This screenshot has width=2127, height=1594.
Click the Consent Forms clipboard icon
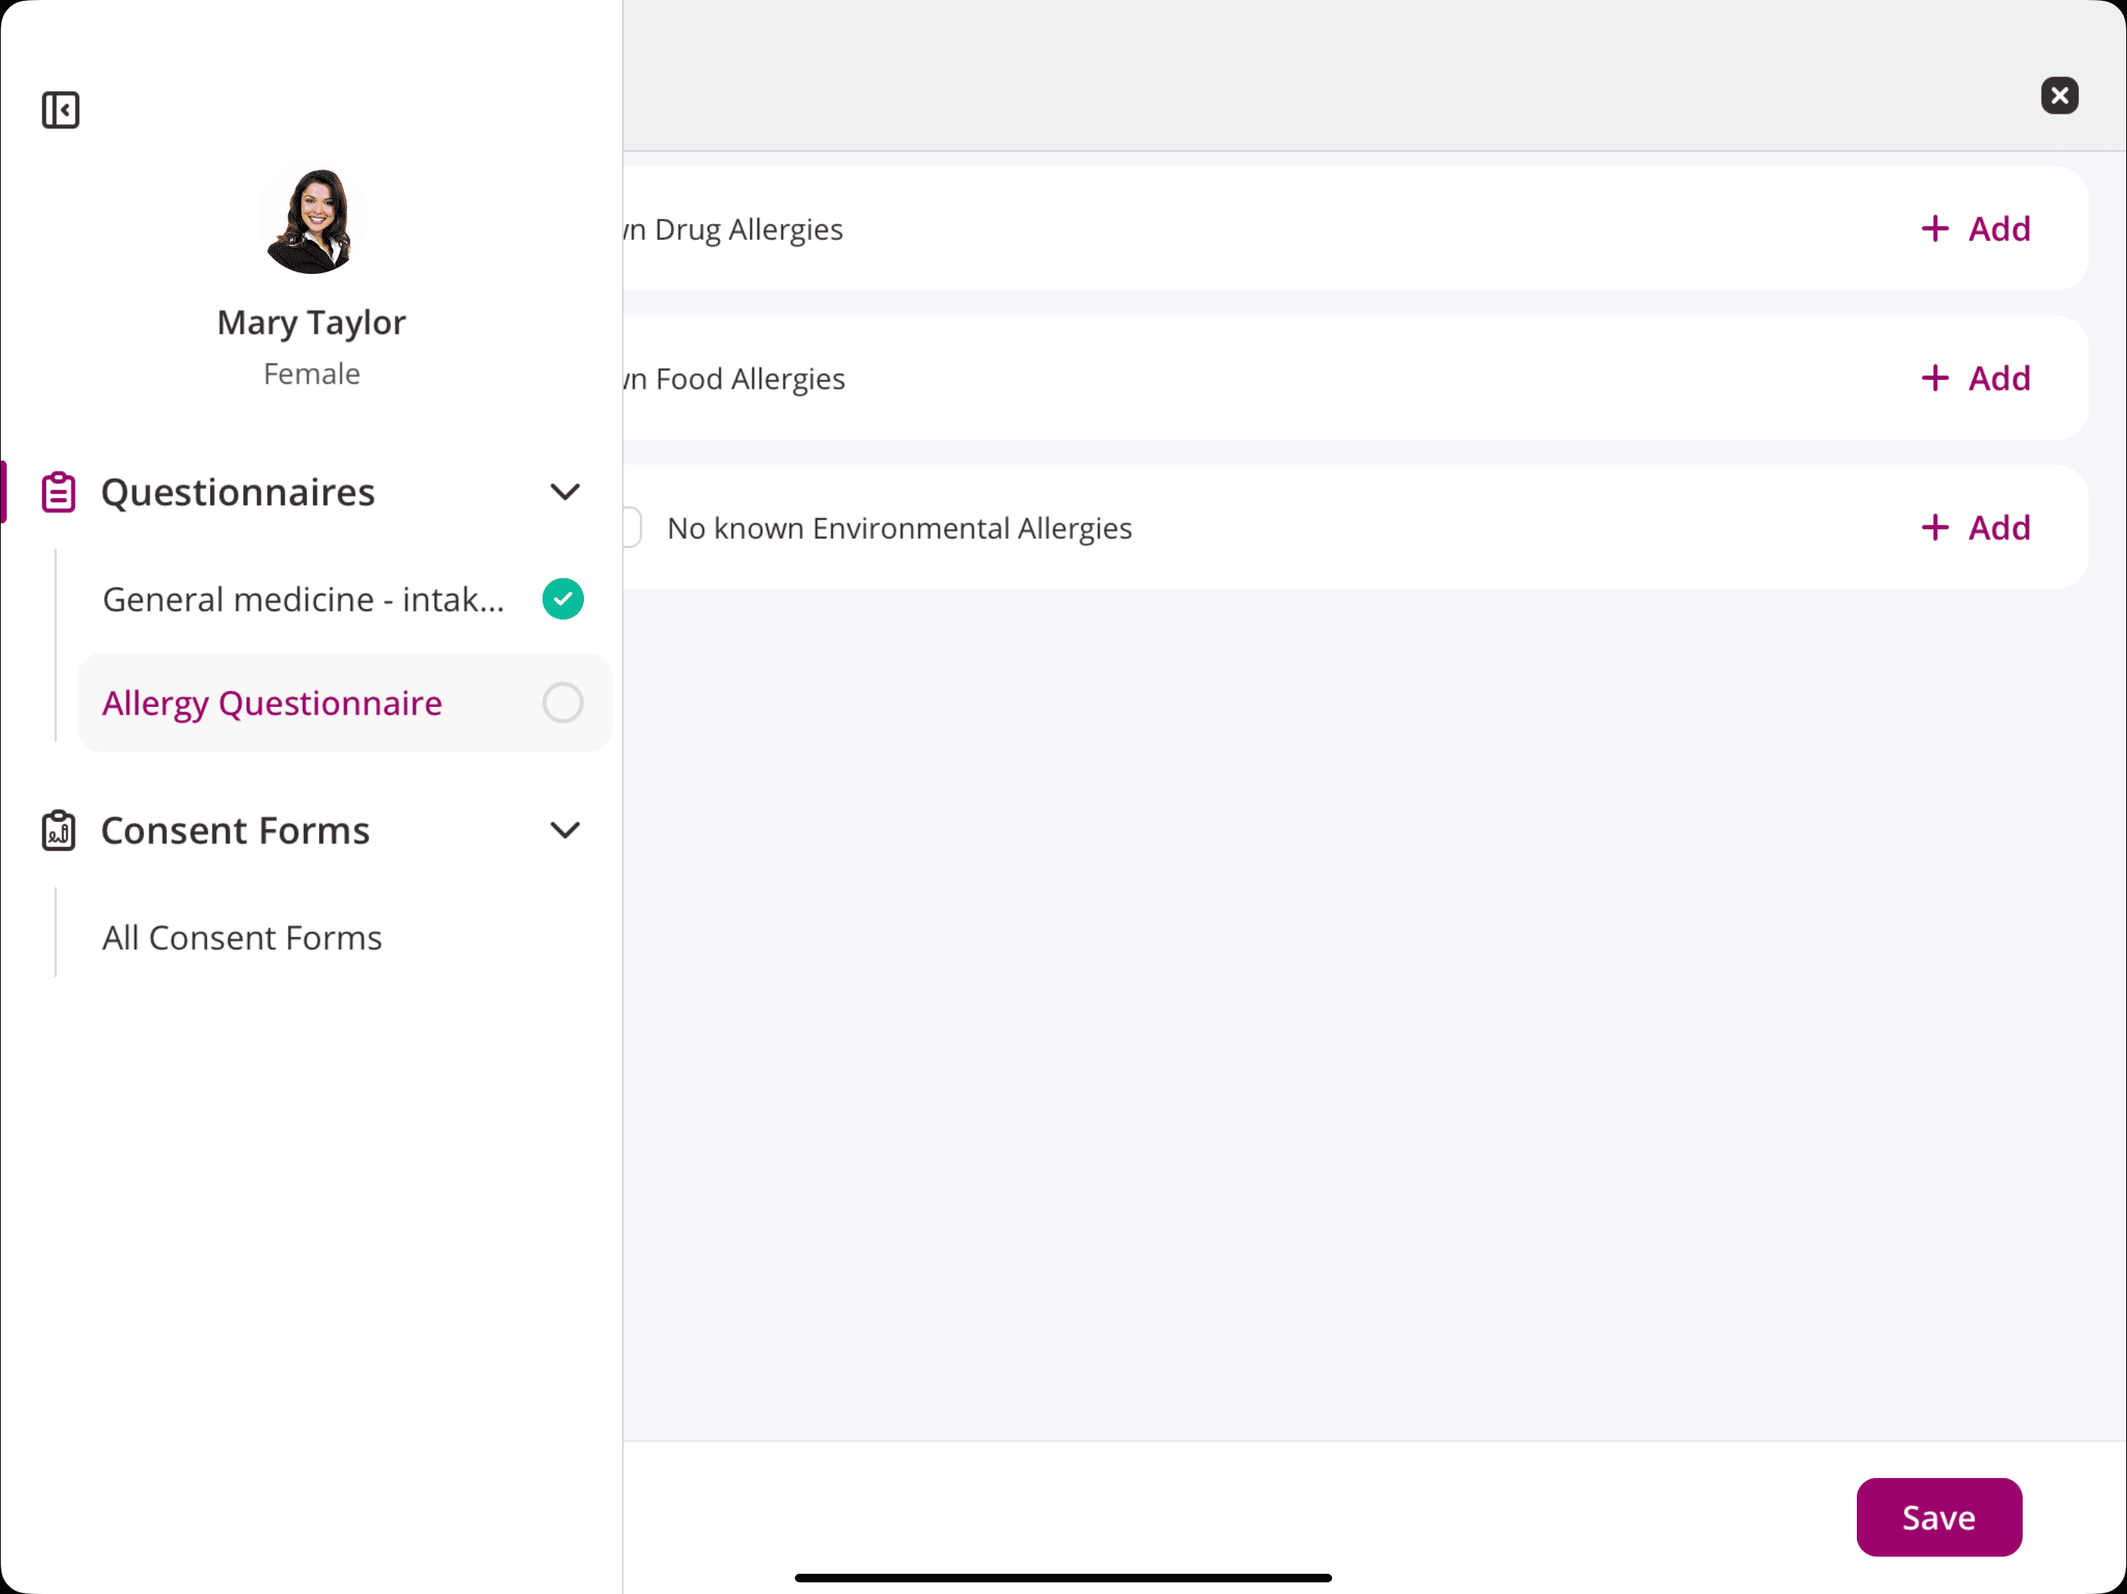click(58, 830)
